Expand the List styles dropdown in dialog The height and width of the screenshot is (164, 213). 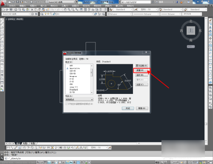click(79, 100)
